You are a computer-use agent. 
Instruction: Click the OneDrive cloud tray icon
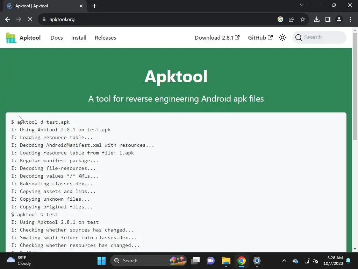point(295,261)
